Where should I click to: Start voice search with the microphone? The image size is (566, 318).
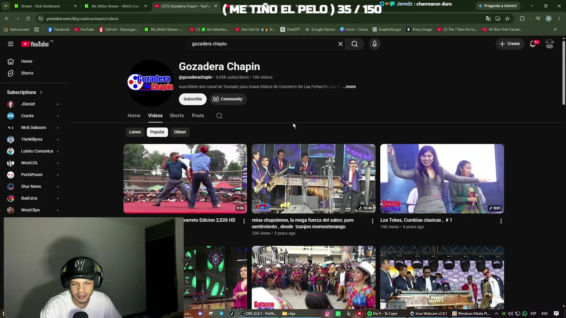click(x=375, y=44)
